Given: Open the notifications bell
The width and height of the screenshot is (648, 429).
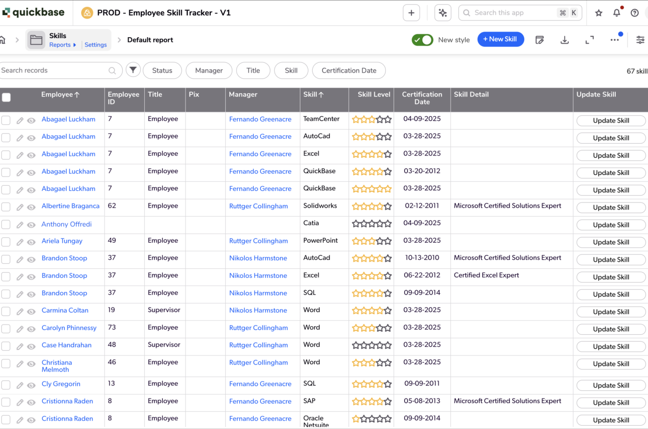Looking at the screenshot, I should (x=617, y=13).
